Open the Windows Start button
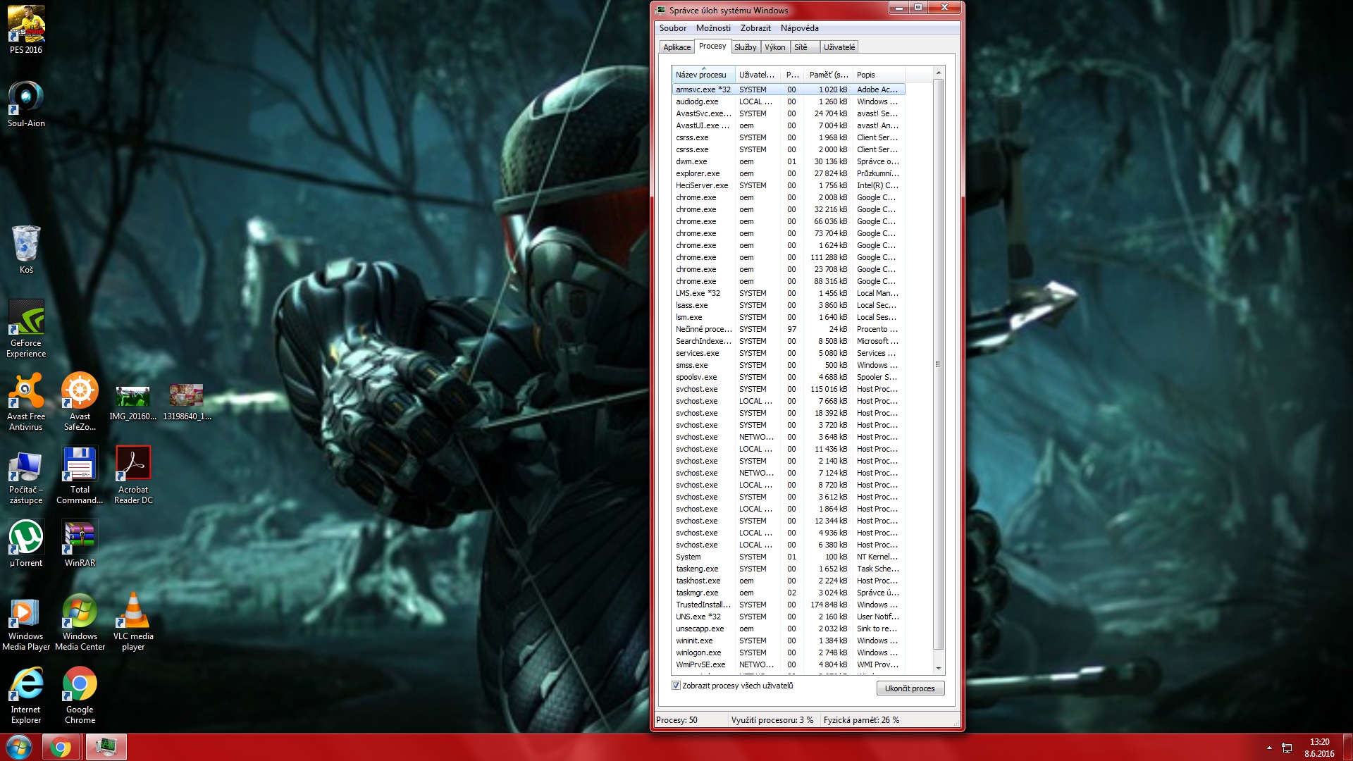Screen dimensions: 1353x761 point(18,747)
